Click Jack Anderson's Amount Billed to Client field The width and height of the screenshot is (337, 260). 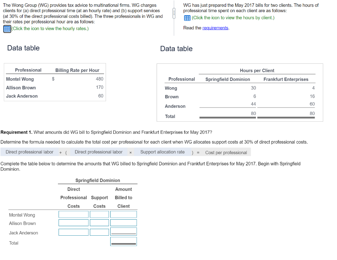(123, 232)
